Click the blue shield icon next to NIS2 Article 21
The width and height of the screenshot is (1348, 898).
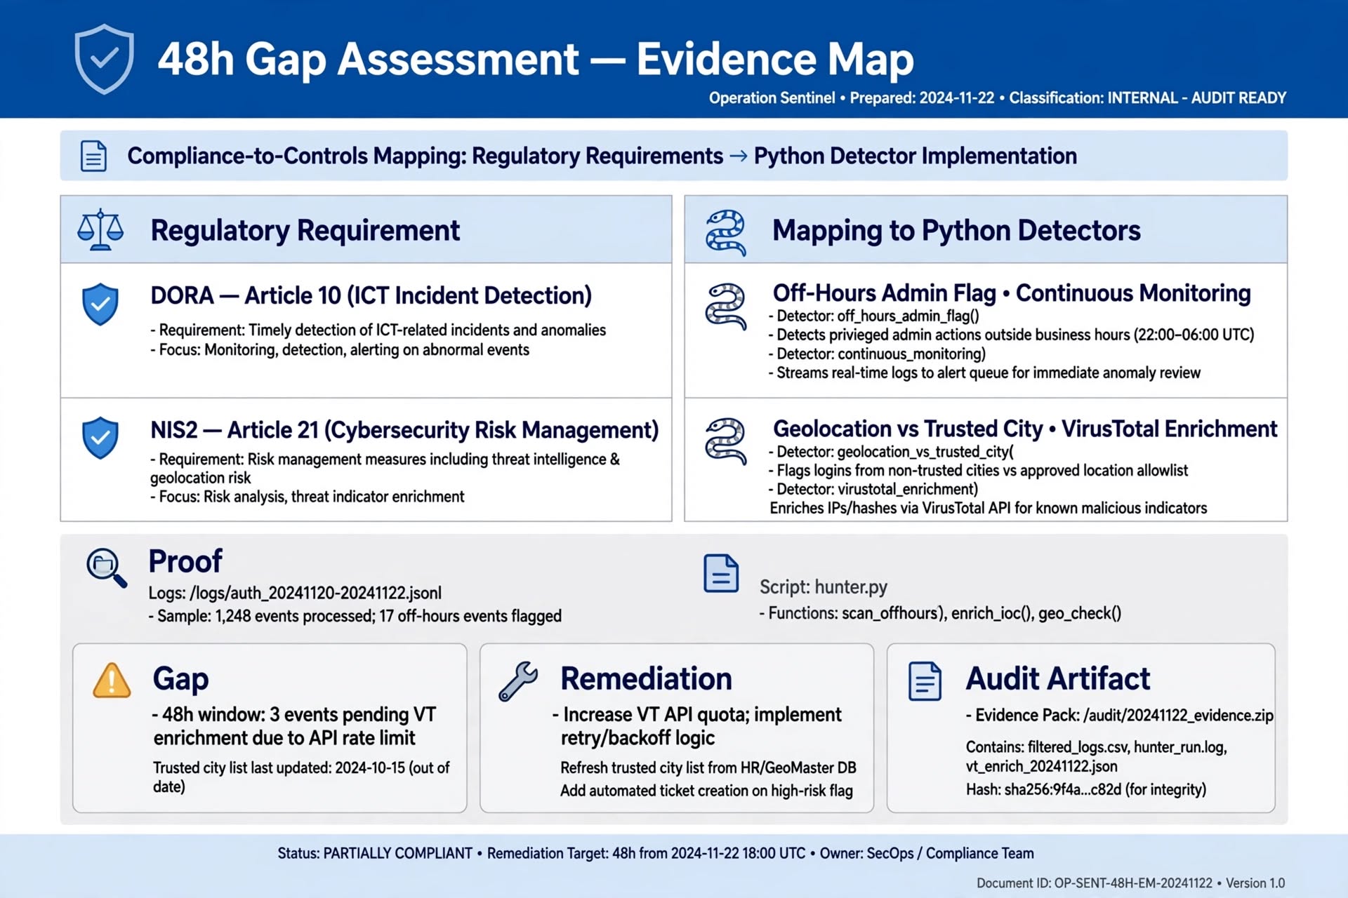click(100, 438)
